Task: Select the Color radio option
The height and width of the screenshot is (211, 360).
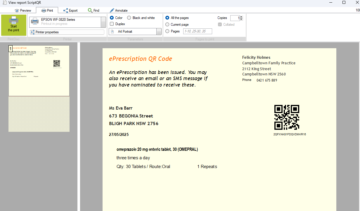Action: click(x=112, y=18)
